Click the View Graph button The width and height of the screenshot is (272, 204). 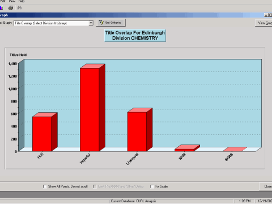pyautogui.click(x=263, y=23)
